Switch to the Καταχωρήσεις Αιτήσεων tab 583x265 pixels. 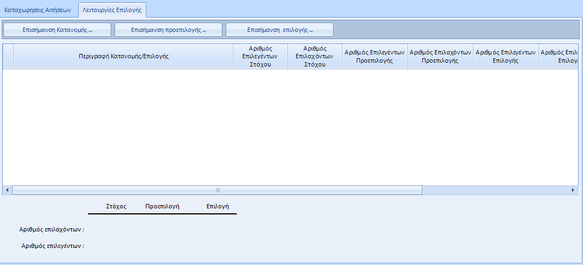tap(38, 10)
